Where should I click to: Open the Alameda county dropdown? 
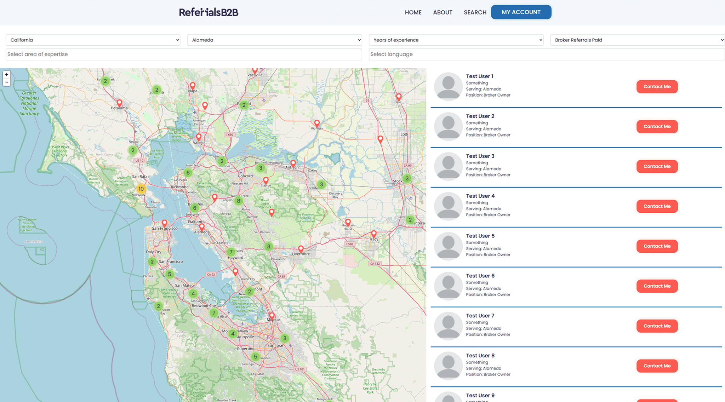point(274,40)
